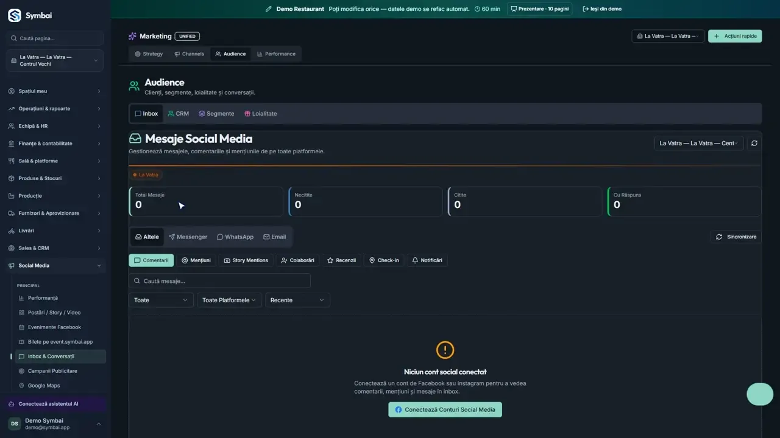Click the Sincronizare button
The width and height of the screenshot is (780, 438).
(x=736, y=237)
